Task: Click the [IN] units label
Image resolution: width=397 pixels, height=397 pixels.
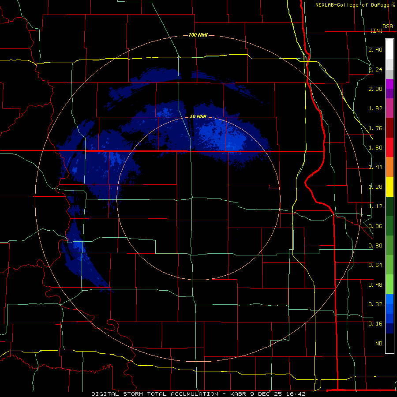Action: pyautogui.click(x=376, y=30)
